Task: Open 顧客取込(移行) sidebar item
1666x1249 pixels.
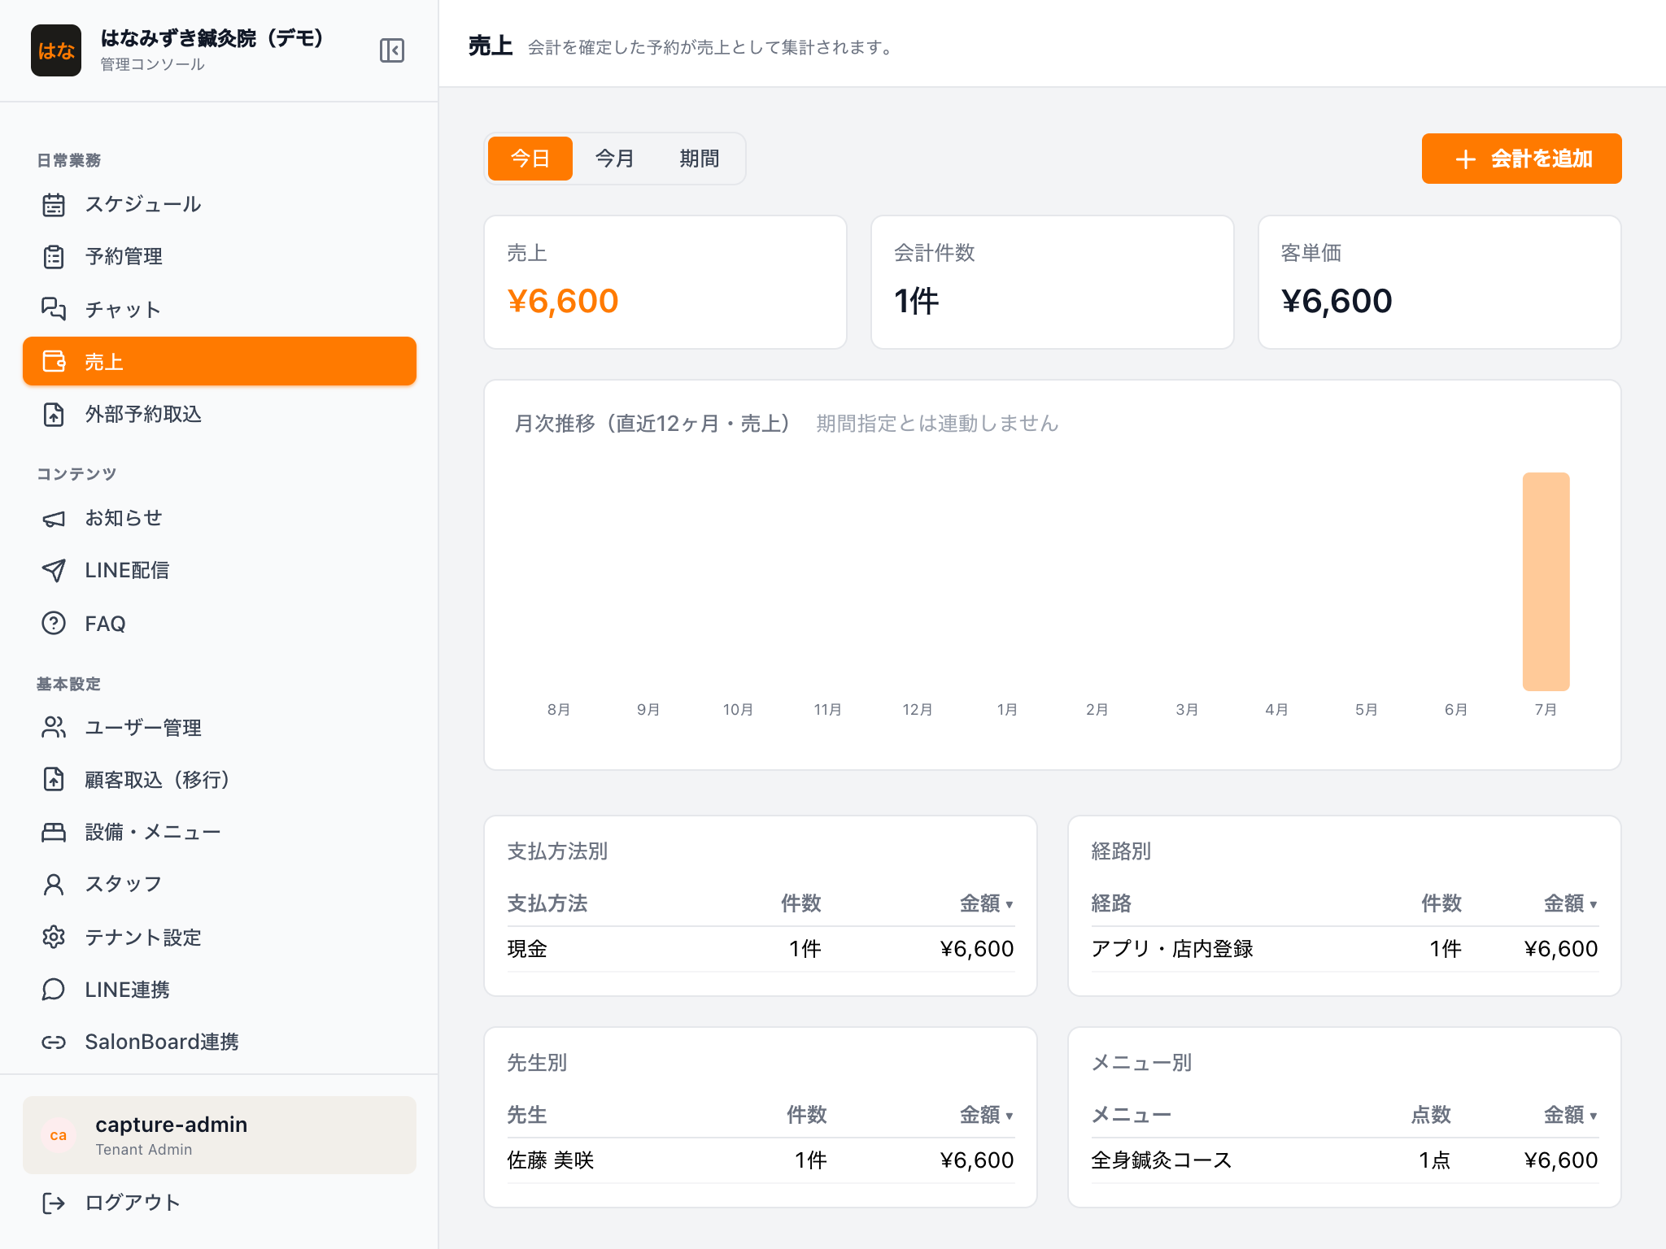Action: tap(220, 779)
